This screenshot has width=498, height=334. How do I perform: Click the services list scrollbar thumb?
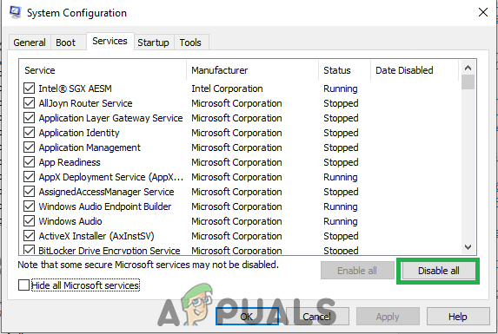click(x=468, y=82)
